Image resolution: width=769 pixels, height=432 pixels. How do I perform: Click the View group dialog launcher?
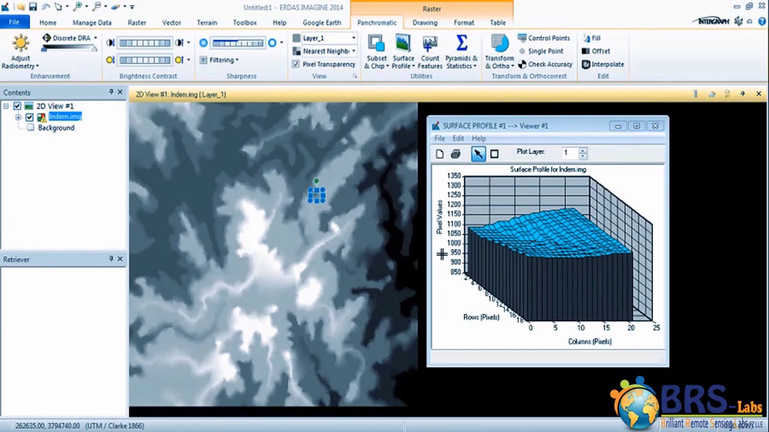pos(354,76)
